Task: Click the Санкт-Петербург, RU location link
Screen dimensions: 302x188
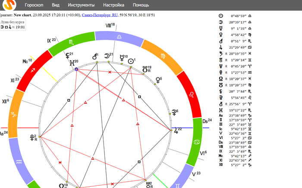Action: click(100, 15)
